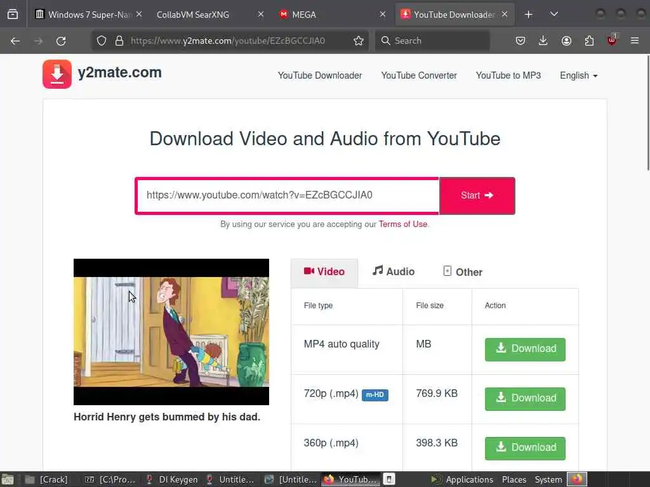Open a new tab with the plus icon
Screen dimensions: 650x487
529,15
